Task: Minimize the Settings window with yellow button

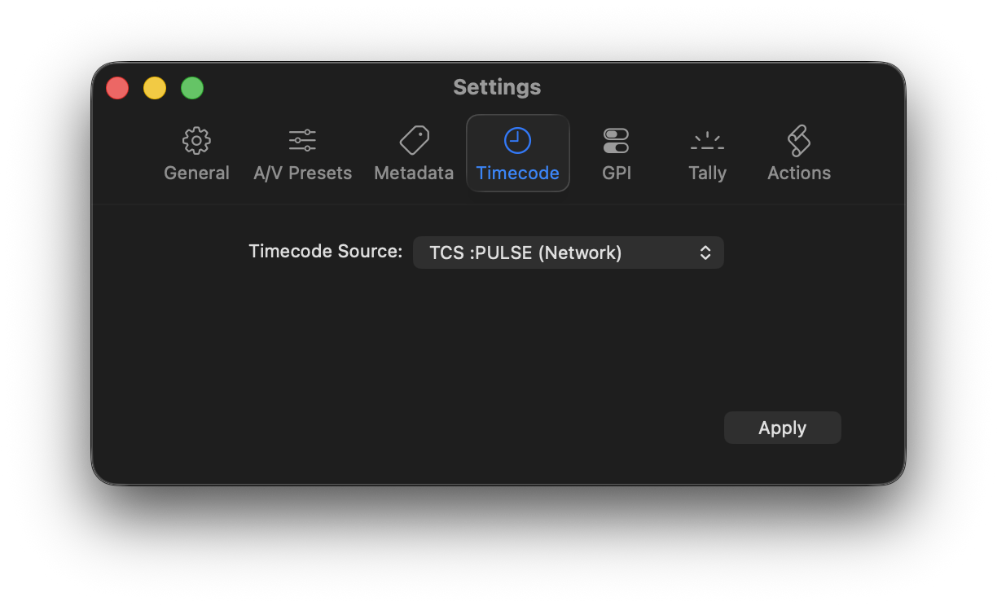Action: coord(155,88)
